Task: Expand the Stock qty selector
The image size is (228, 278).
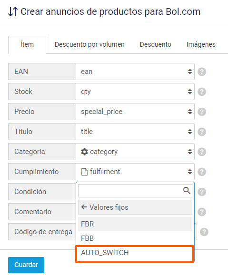Action: [135, 92]
